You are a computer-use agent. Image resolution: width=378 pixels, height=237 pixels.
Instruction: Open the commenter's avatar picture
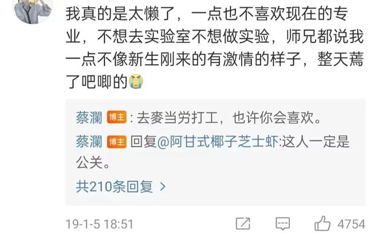pyautogui.click(x=33, y=11)
